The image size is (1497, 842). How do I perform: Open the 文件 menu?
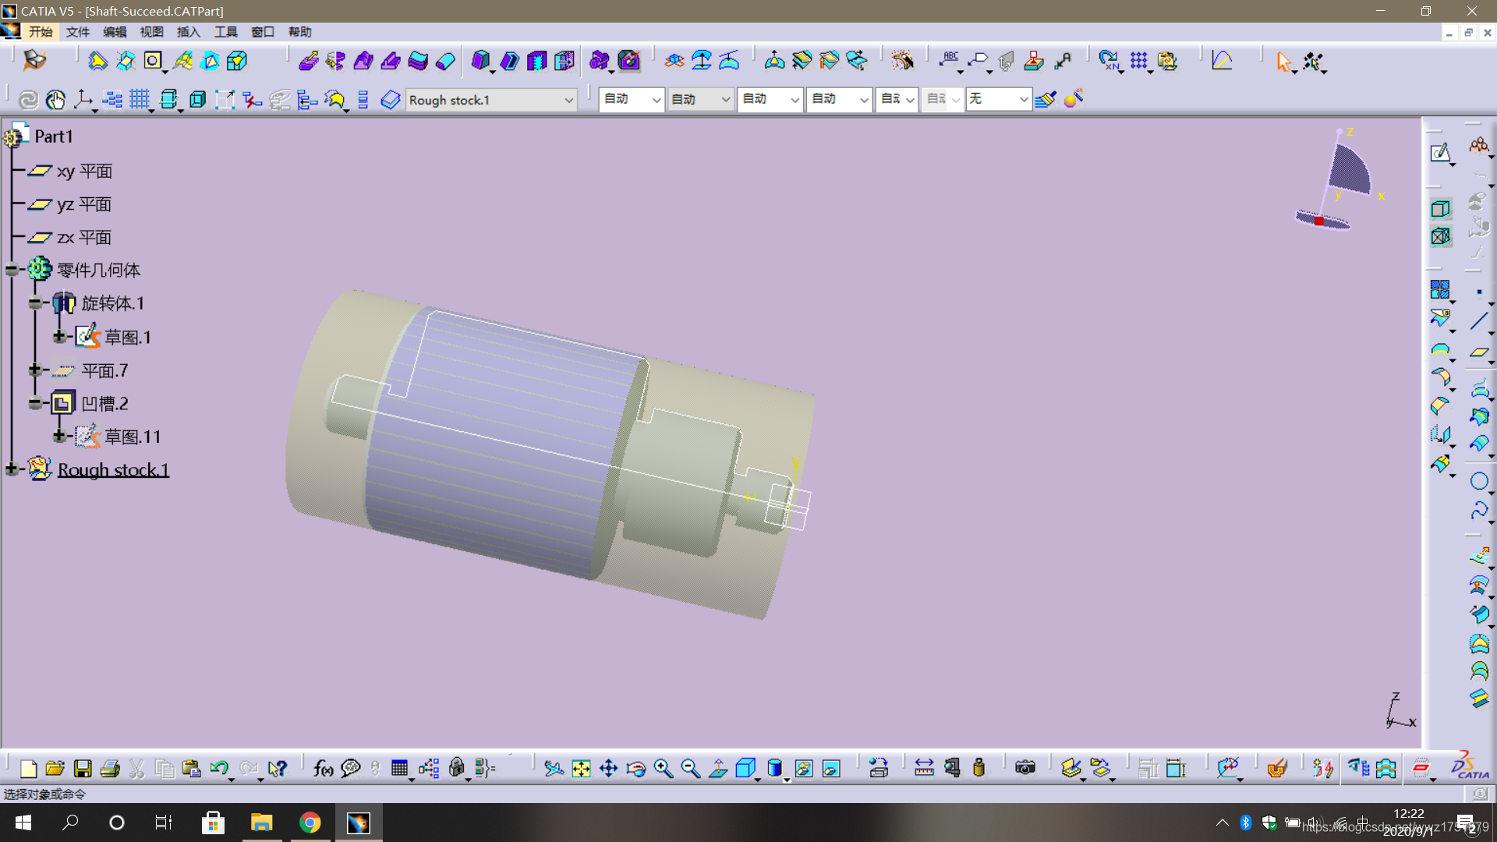coord(77,32)
